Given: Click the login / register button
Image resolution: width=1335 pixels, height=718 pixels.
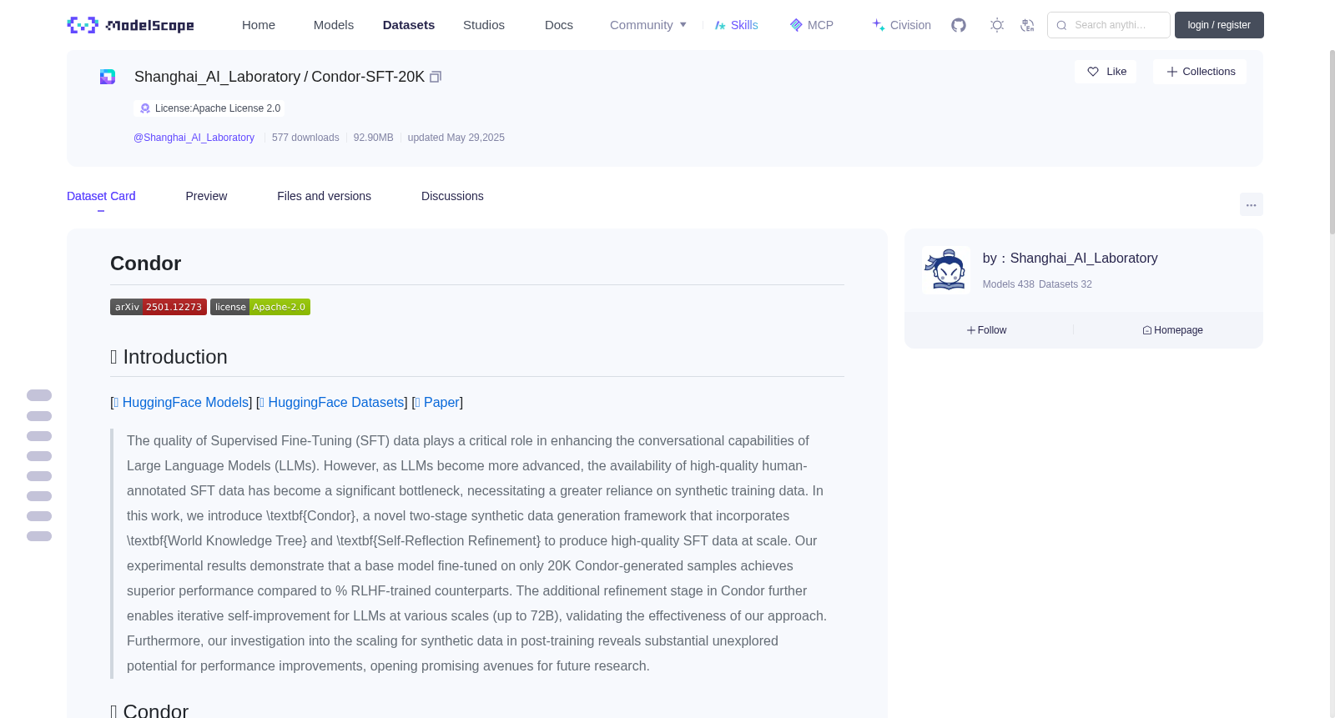Looking at the screenshot, I should tap(1219, 25).
